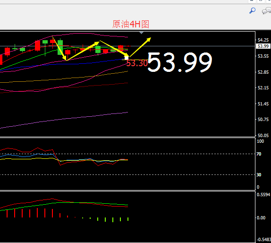Click the boxed 53.99 current price on scale
271x243 pixels.
(263, 46)
